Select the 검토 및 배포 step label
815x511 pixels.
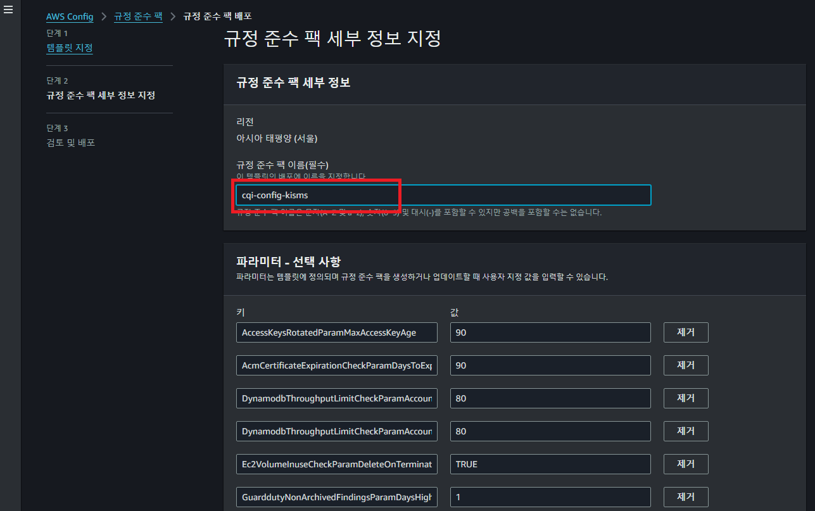point(70,142)
